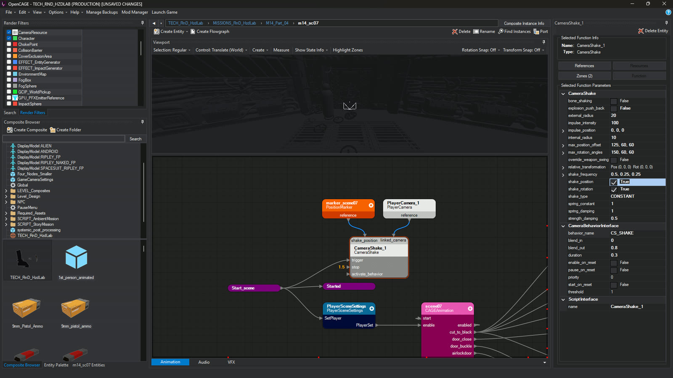The width and height of the screenshot is (673, 378).
Task: Click the Delete Entity icon
Action: (x=641, y=31)
